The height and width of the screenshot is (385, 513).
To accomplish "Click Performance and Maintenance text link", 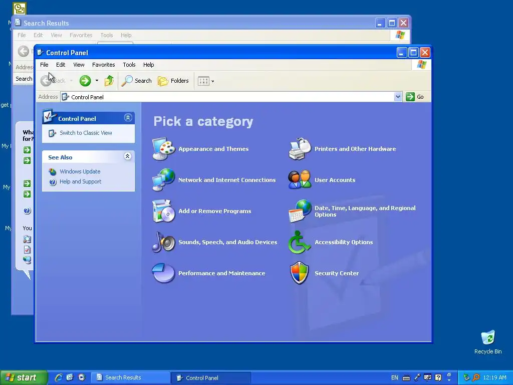I will (x=221, y=273).
